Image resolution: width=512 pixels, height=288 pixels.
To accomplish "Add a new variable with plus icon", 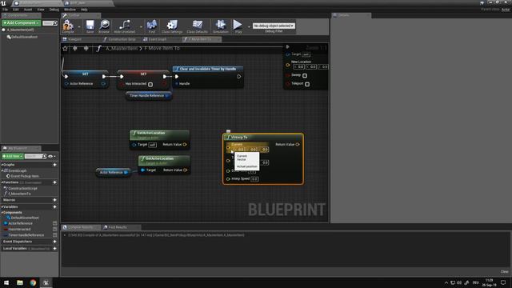I will tap(54, 206).
